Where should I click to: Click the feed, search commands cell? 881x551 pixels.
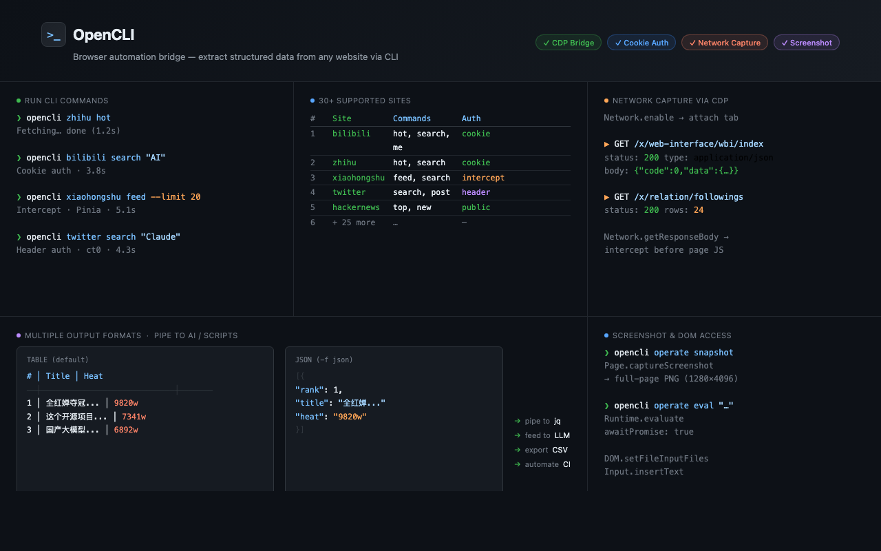point(422,178)
